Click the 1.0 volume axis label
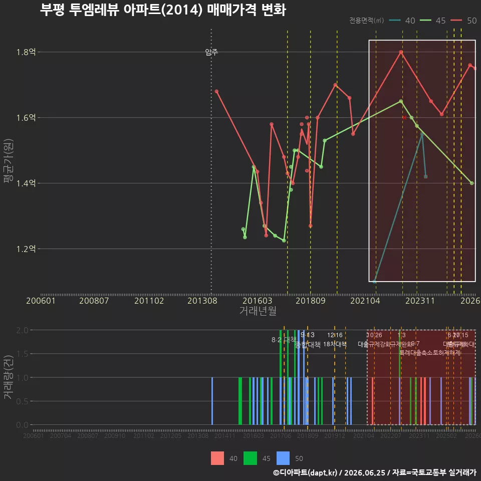Image resolution: width=481 pixels, height=481 pixels. [x=22, y=377]
